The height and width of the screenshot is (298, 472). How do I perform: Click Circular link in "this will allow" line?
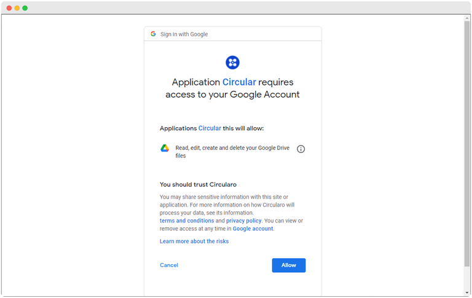(x=210, y=128)
